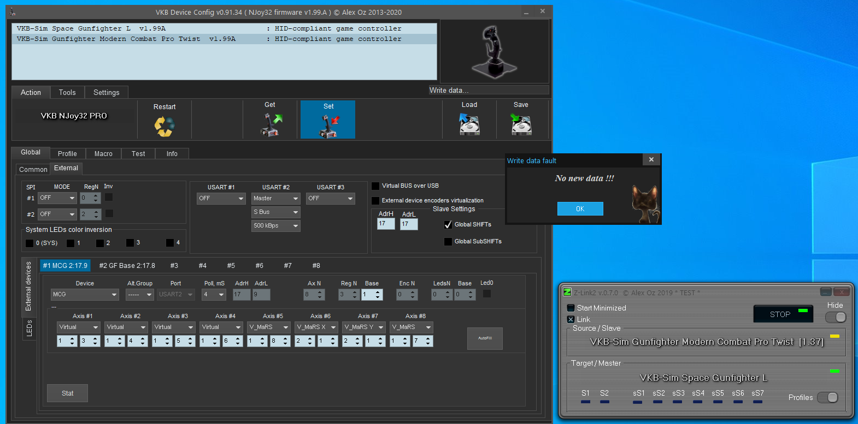Expand the 500 kBps baud rate dropdown
Image resolution: width=858 pixels, height=424 pixels.
[276, 226]
